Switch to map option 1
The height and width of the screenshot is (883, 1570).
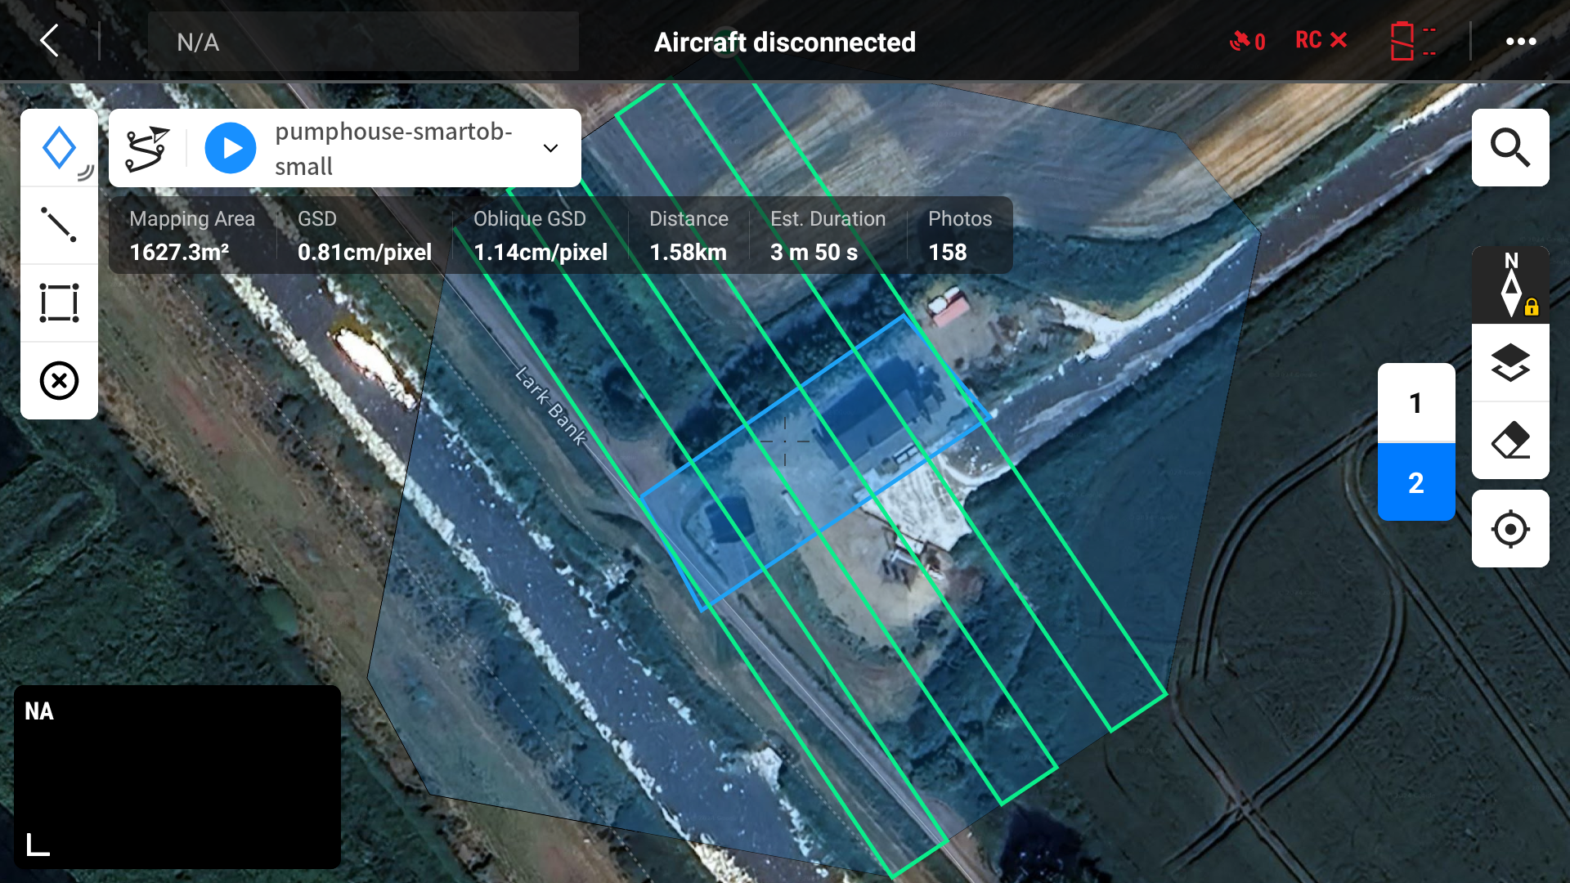tap(1415, 403)
